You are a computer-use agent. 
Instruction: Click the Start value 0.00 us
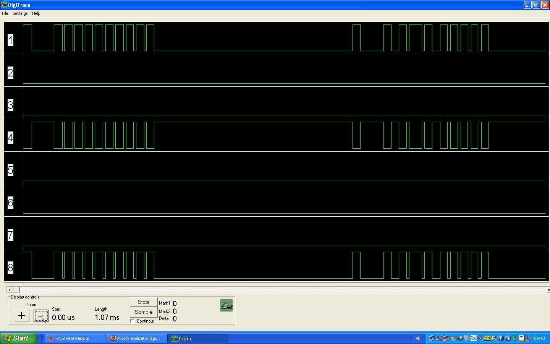pyautogui.click(x=63, y=317)
